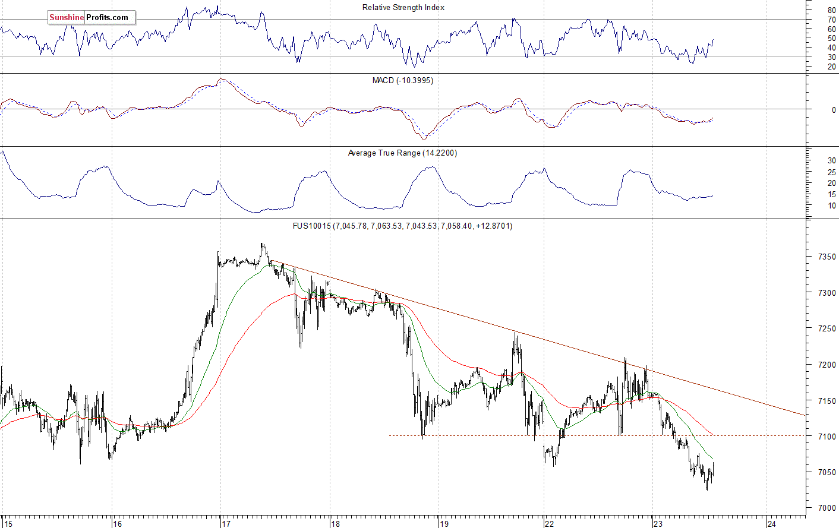Click ATR axis value 30
Viewport: 839px width, 528px height.
coord(832,161)
